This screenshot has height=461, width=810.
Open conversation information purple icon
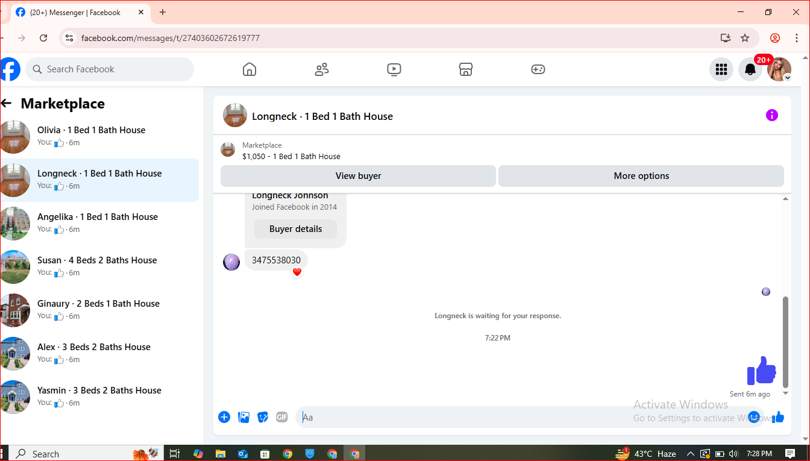pyautogui.click(x=772, y=115)
